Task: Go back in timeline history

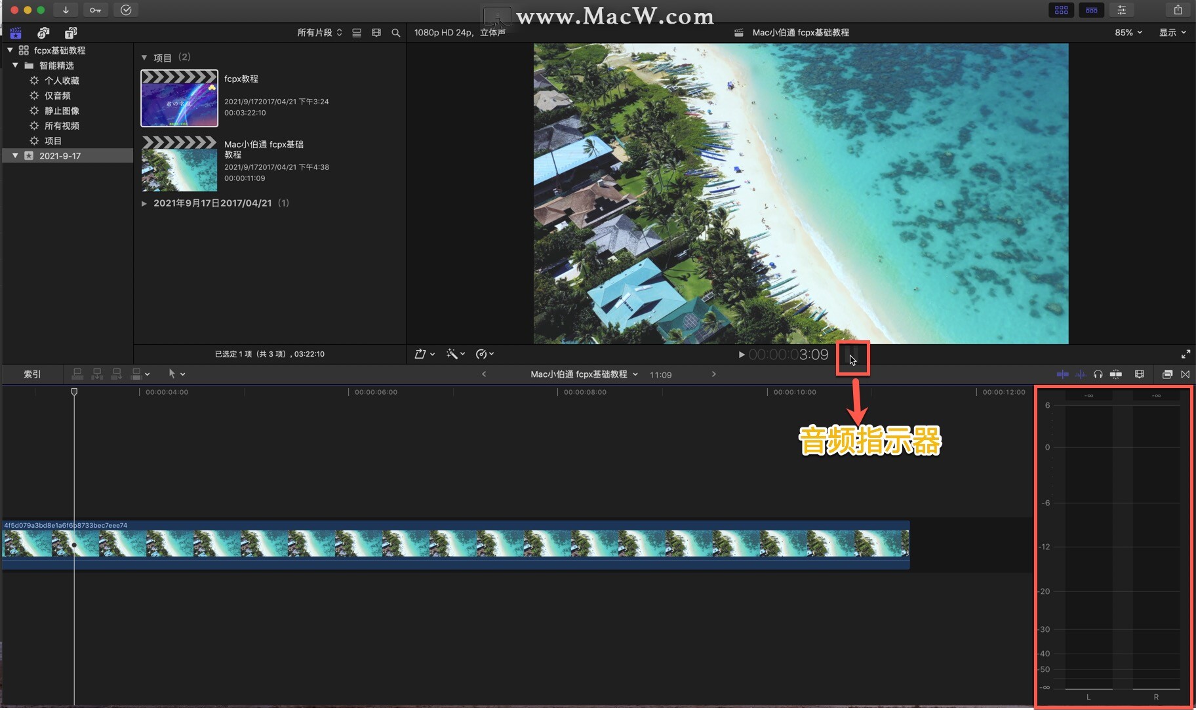Action: click(x=484, y=374)
